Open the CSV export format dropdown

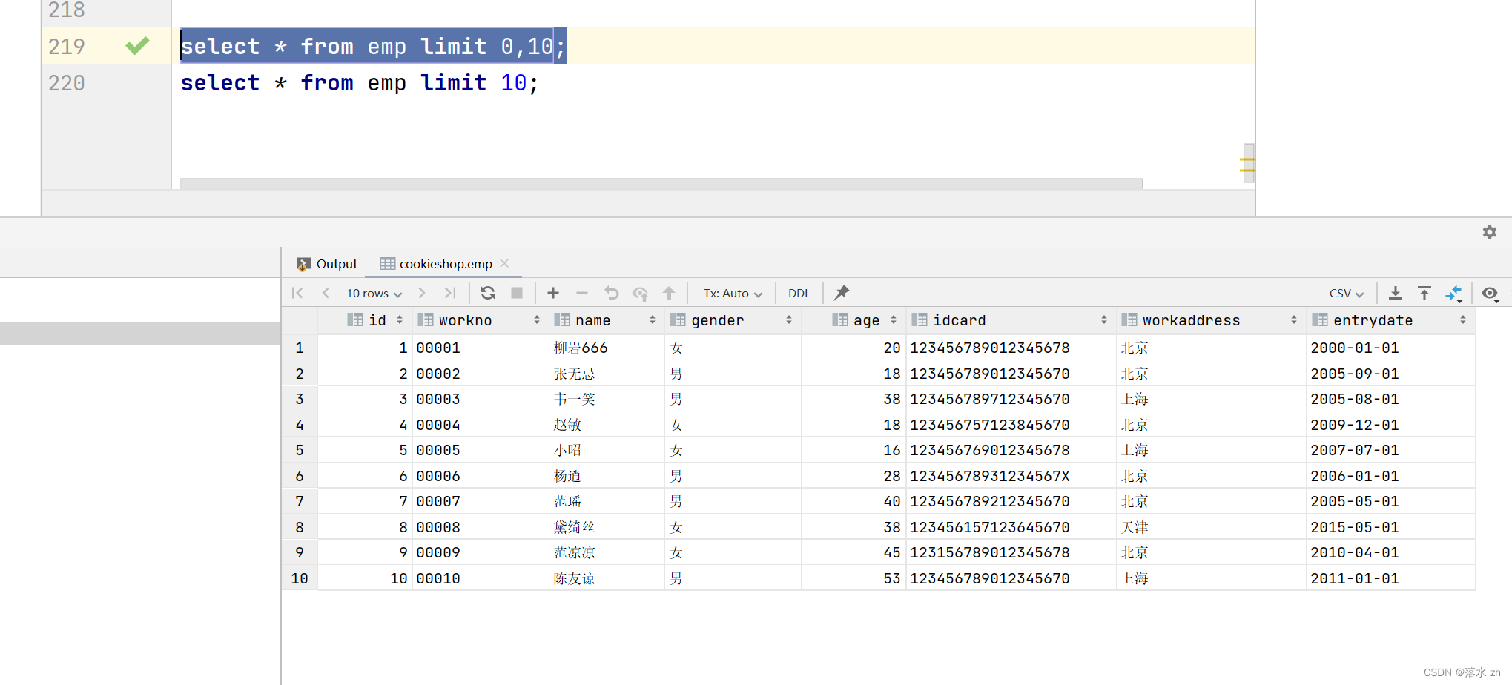pyautogui.click(x=1346, y=294)
